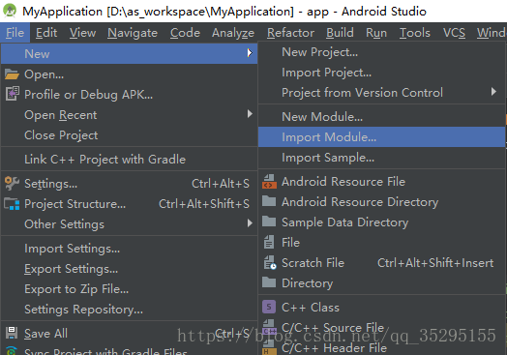Screen dimensions: 507x355
Task: Click the Sample Data Directory folder icon
Action: pos(269,222)
